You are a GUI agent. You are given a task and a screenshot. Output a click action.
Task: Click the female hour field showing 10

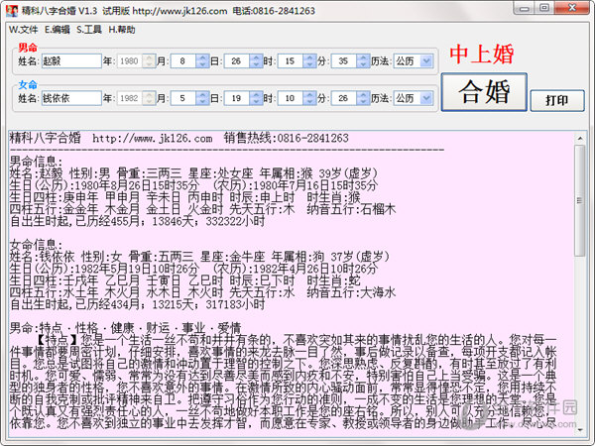290,98
